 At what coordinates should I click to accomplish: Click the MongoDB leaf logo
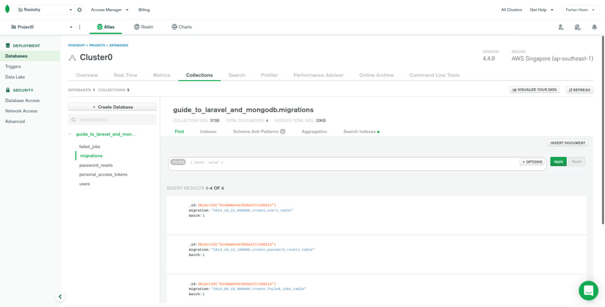(x=7, y=10)
